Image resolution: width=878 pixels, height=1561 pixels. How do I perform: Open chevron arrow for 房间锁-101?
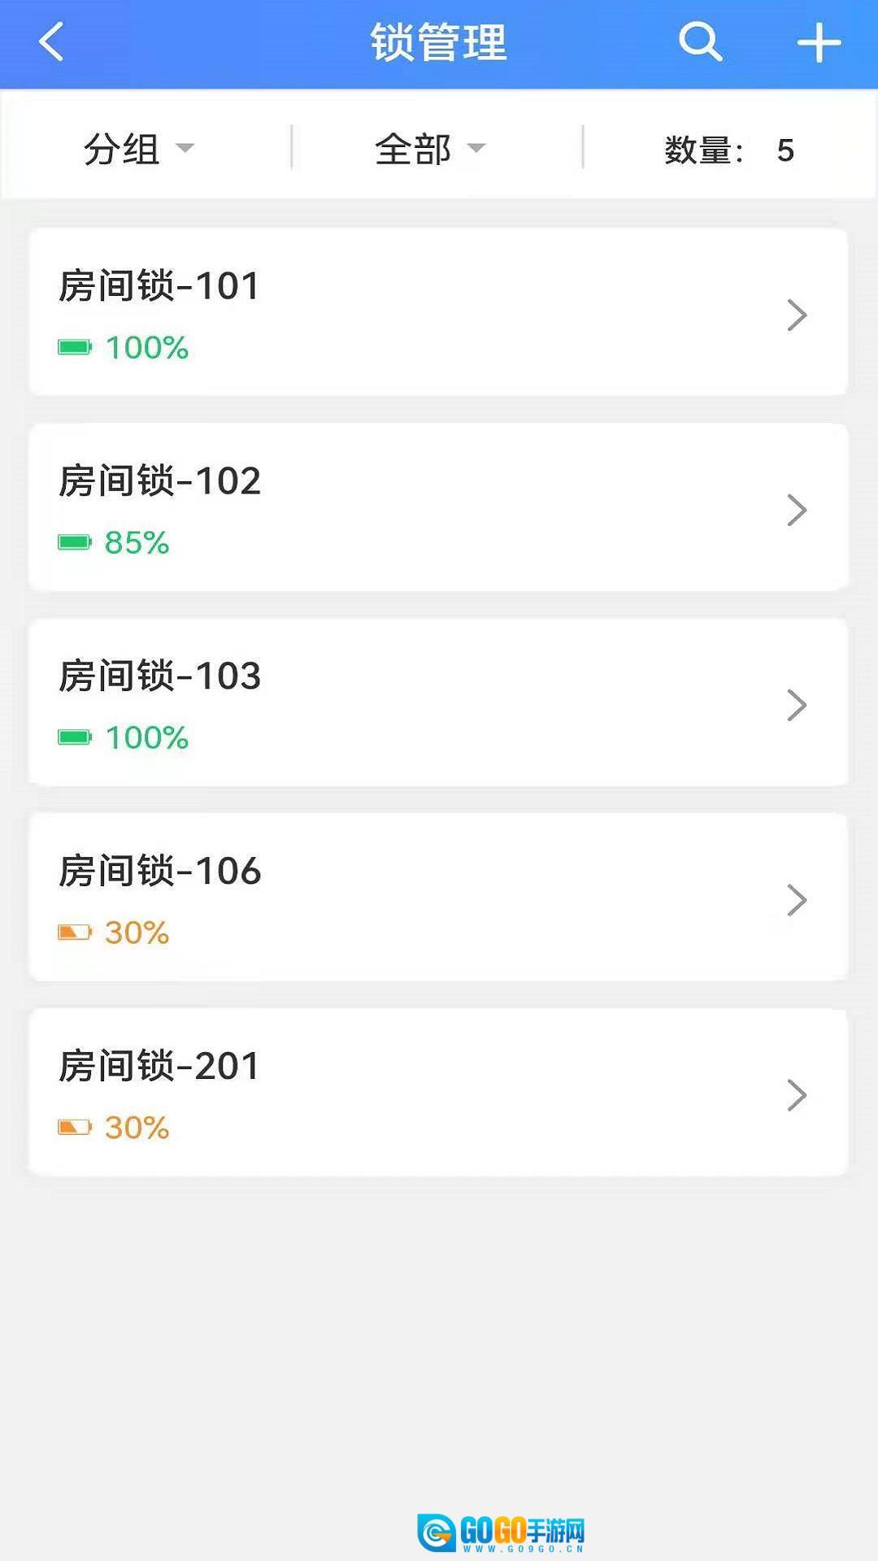(x=797, y=315)
